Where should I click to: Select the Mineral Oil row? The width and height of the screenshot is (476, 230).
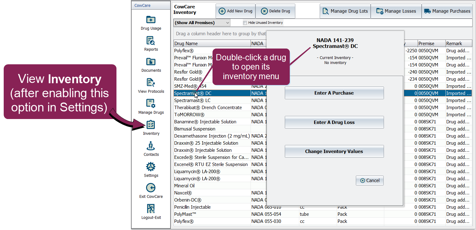[323, 186]
